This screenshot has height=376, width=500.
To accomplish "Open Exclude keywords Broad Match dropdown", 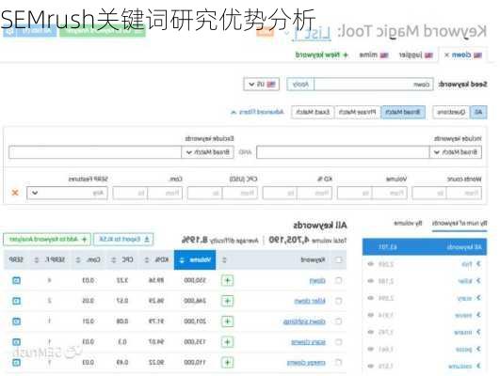I will click(207, 152).
